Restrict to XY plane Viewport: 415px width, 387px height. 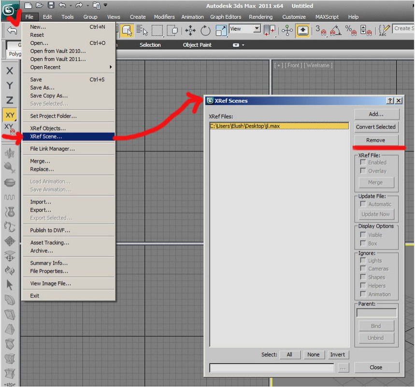click(x=10, y=115)
